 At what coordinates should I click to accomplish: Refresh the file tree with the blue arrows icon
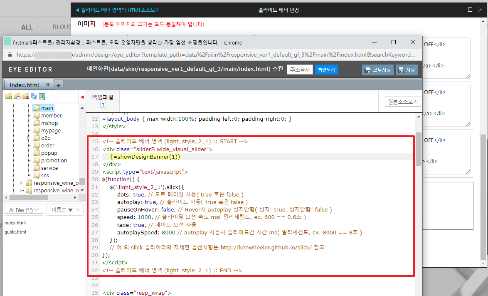(34, 97)
